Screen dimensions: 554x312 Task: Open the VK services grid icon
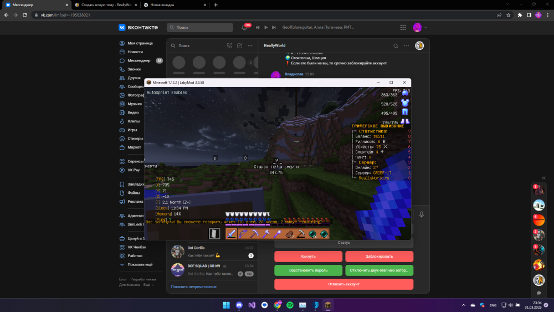[403, 27]
